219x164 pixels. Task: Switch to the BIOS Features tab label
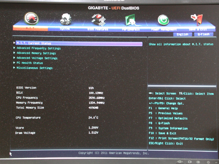(x=98, y=29)
